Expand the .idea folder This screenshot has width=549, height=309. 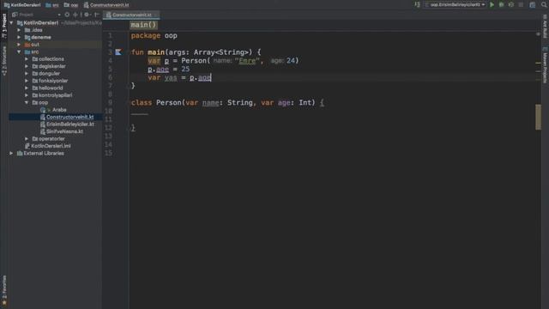pyautogui.click(x=19, y=30)
